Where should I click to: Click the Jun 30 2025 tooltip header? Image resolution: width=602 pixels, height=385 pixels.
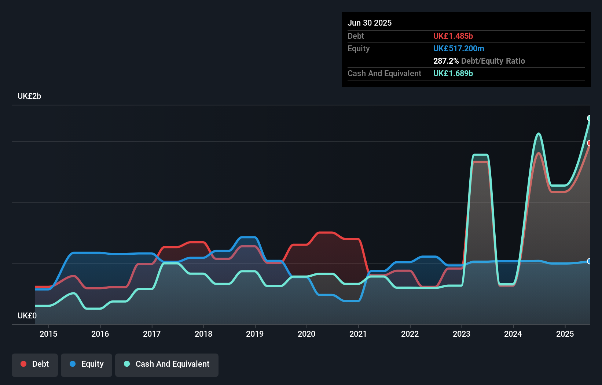(370, 23)
